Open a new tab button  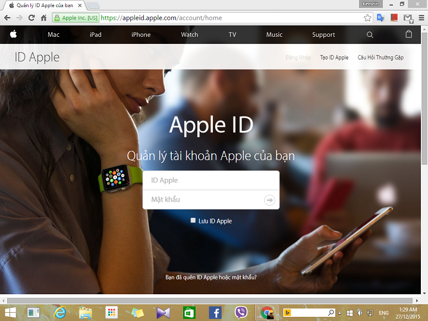(93, 5)
